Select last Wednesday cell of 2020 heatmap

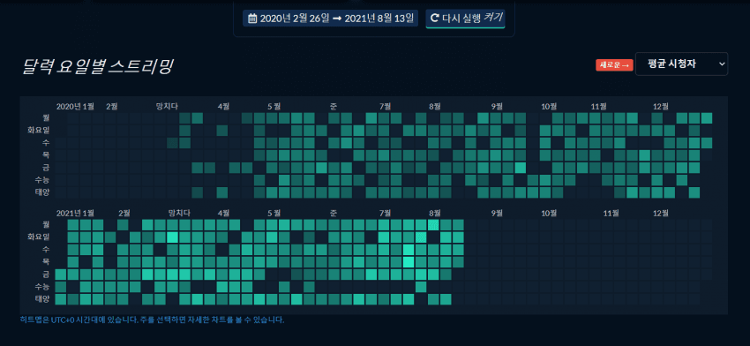[x=707, y=143]
